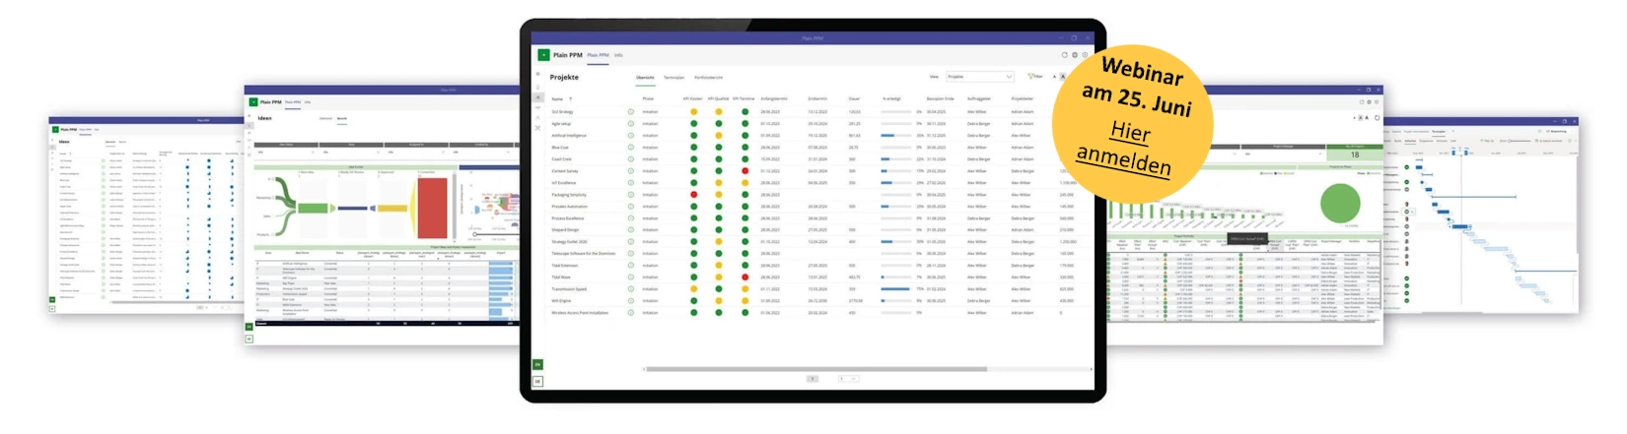This screenshot has width=1627, height=434.
Task: Click the Hier anmelden webinar link
Action: pos(1126,146)
